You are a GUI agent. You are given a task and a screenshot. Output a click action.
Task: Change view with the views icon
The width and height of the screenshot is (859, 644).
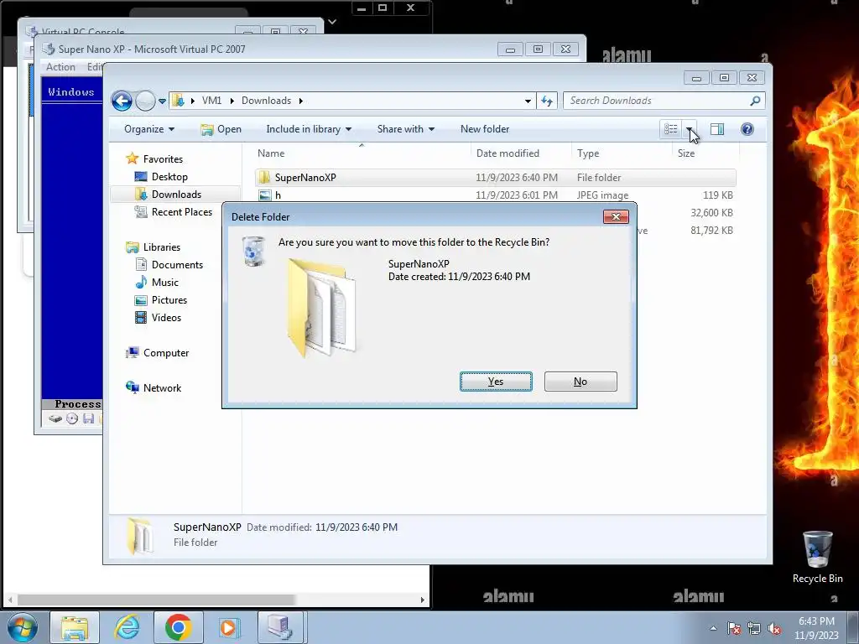click(671, 129)
